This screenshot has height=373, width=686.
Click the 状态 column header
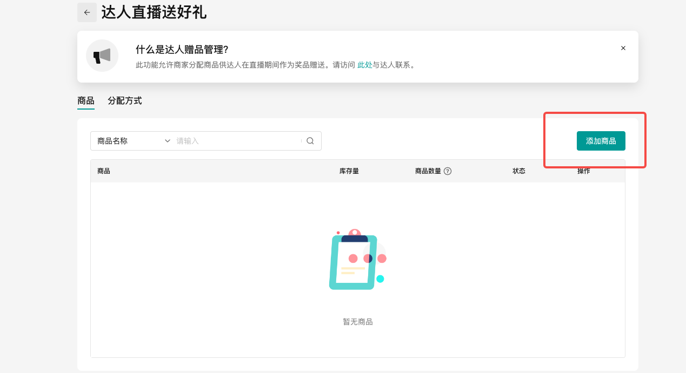point(518,171)
